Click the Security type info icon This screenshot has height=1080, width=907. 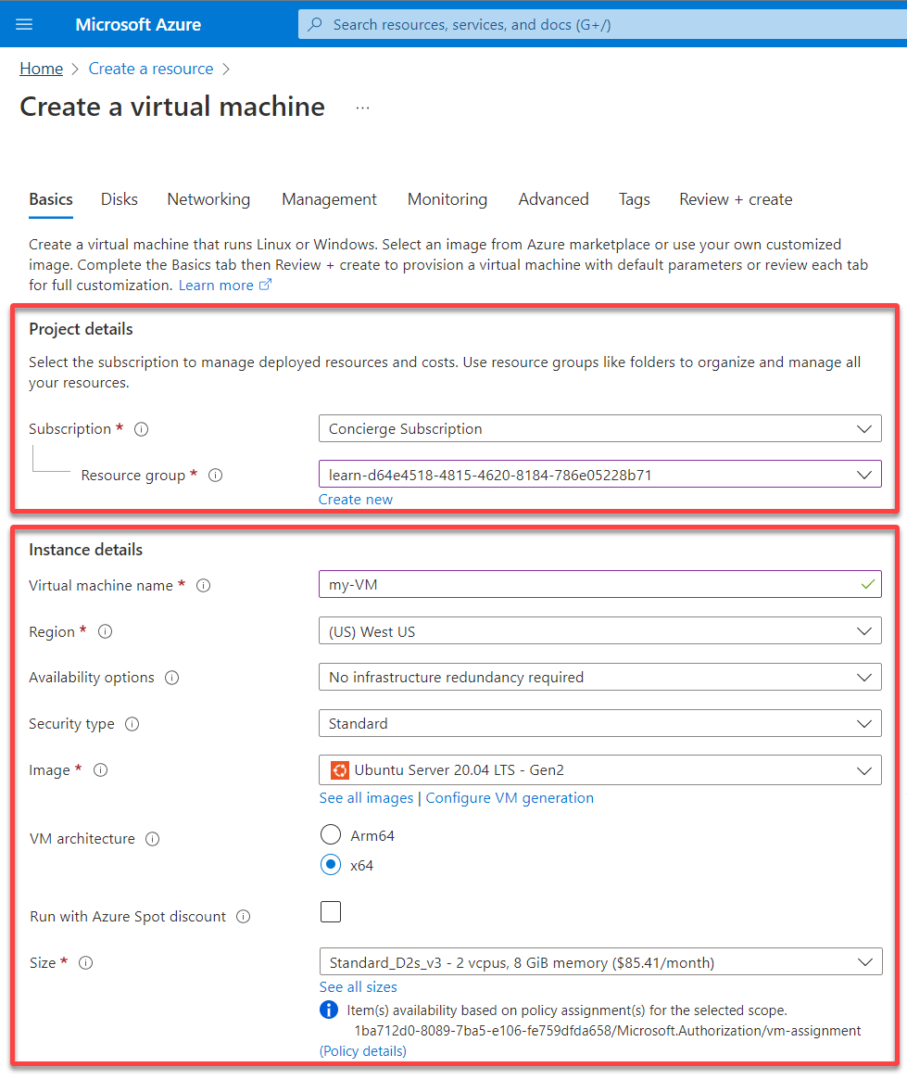coord(132,724)
